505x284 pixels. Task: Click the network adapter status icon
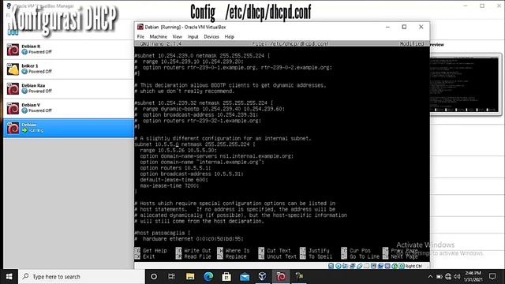pos(353,266)
